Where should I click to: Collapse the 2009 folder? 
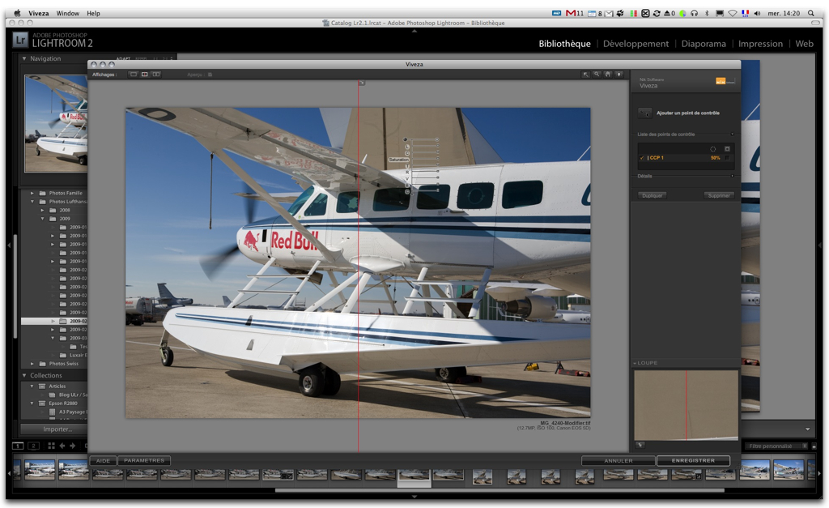click(x=42, y=219)
